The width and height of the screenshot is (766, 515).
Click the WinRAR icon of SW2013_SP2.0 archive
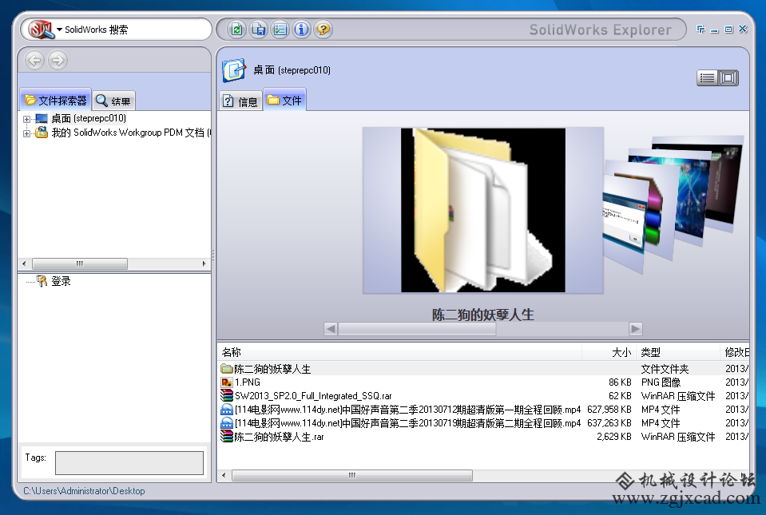(x=226, y=396)
